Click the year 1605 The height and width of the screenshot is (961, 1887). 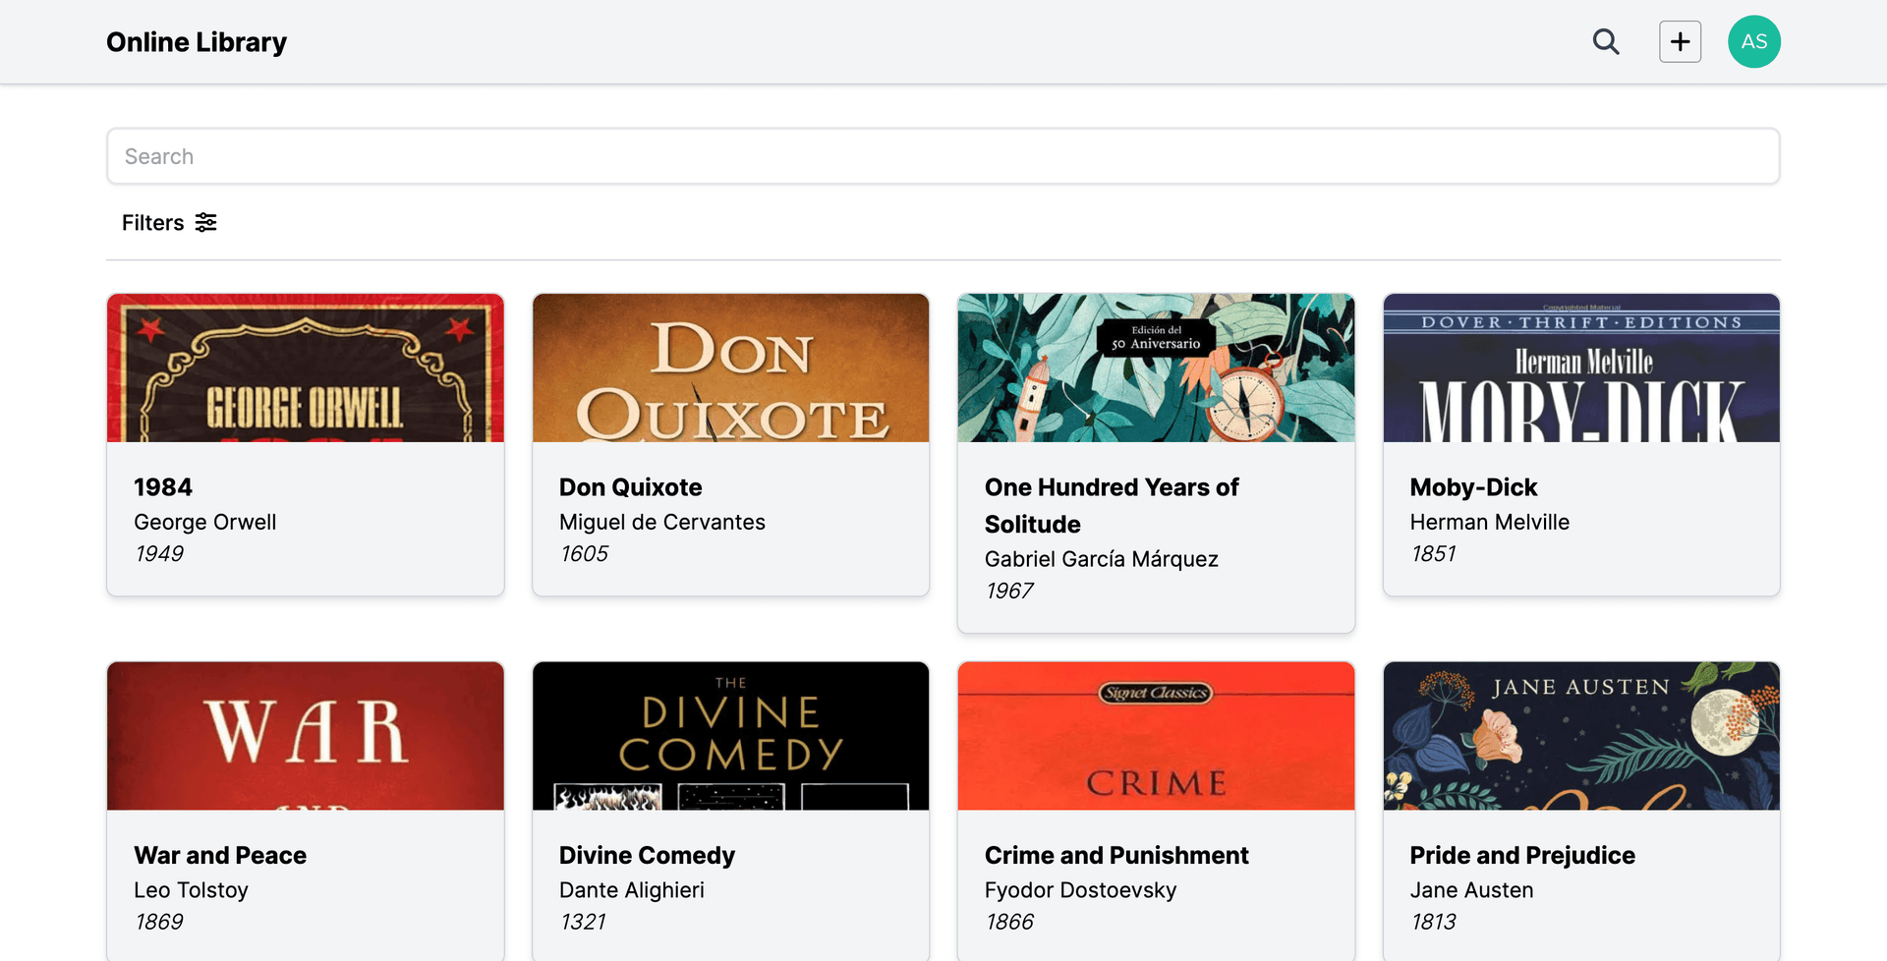pyautogui.click(x=585, y=554)
